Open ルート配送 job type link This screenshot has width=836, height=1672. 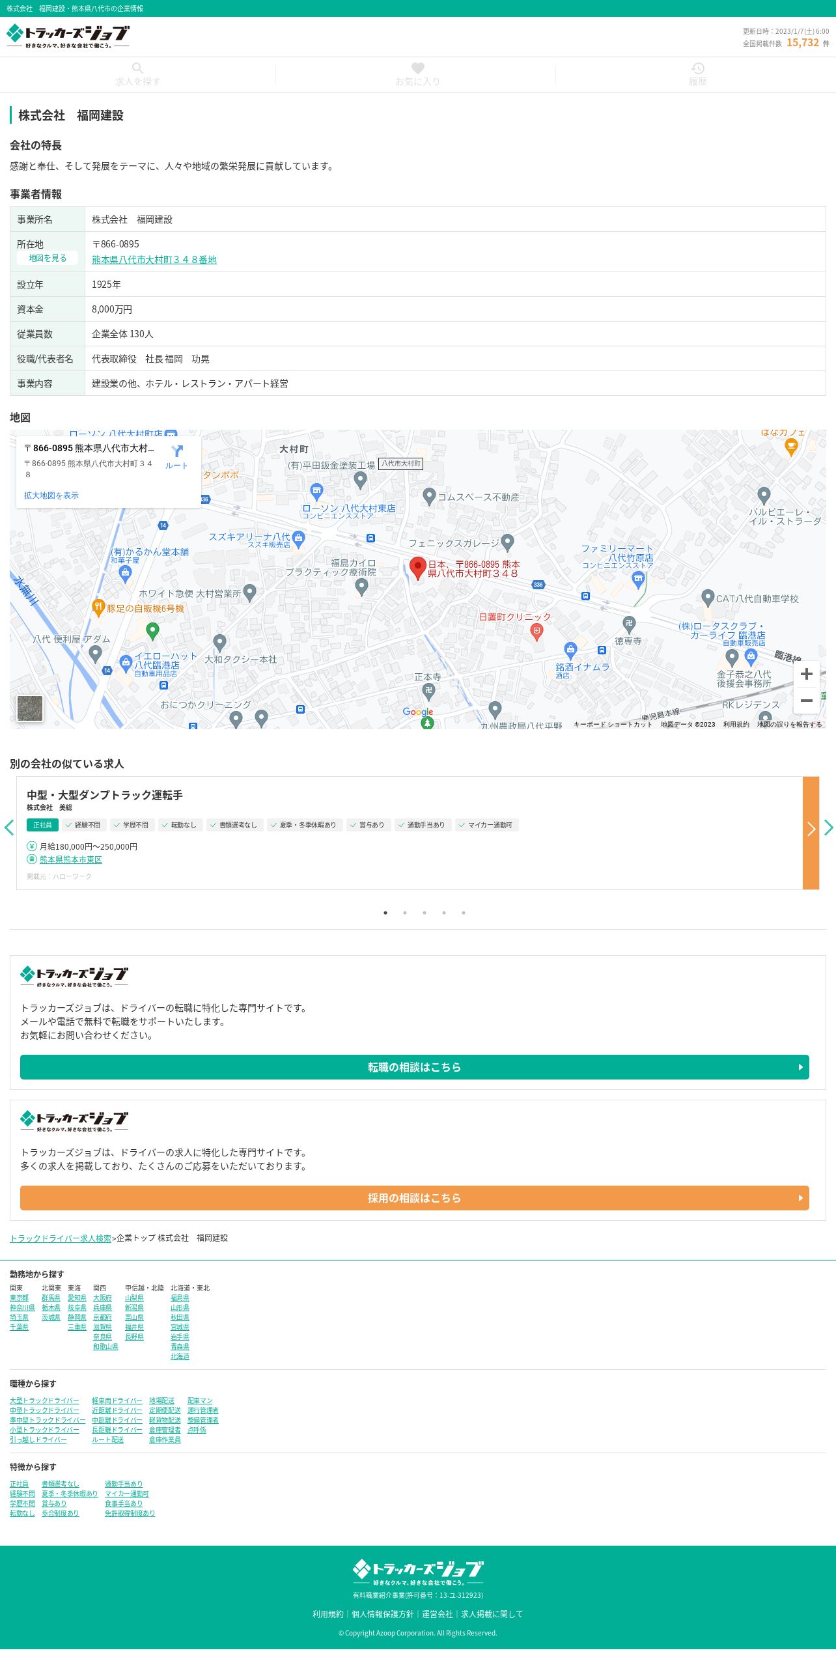(107, 1440)
